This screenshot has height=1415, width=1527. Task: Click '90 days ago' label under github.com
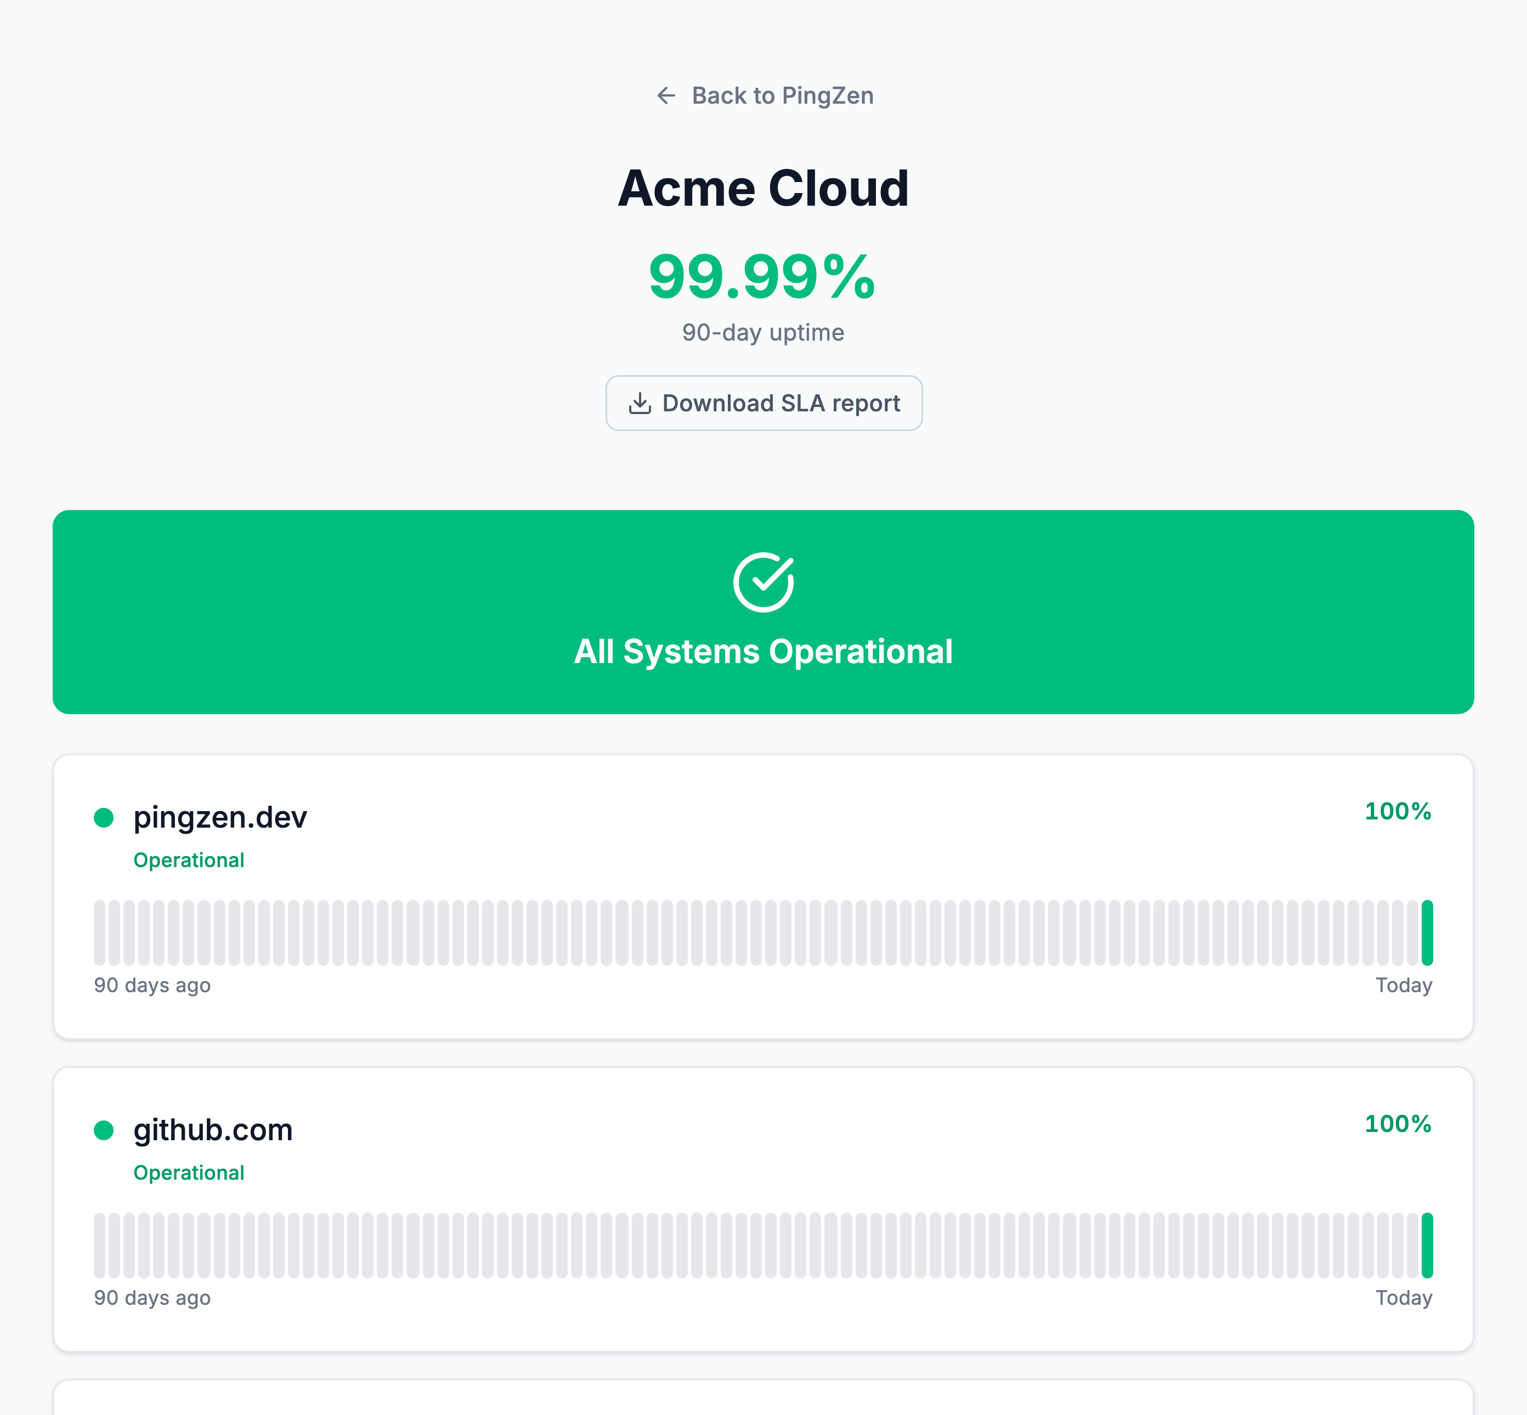152,1298
